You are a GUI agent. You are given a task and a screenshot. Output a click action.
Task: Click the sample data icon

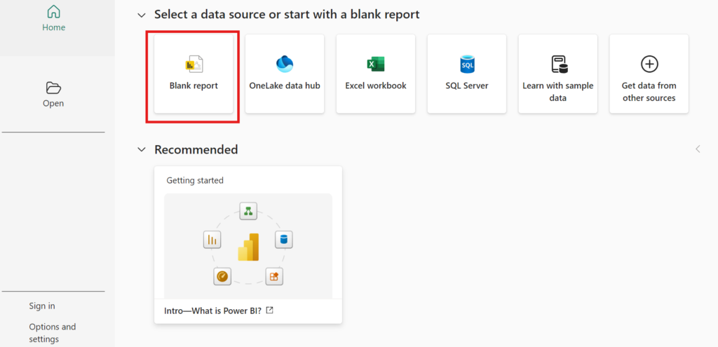559,64
